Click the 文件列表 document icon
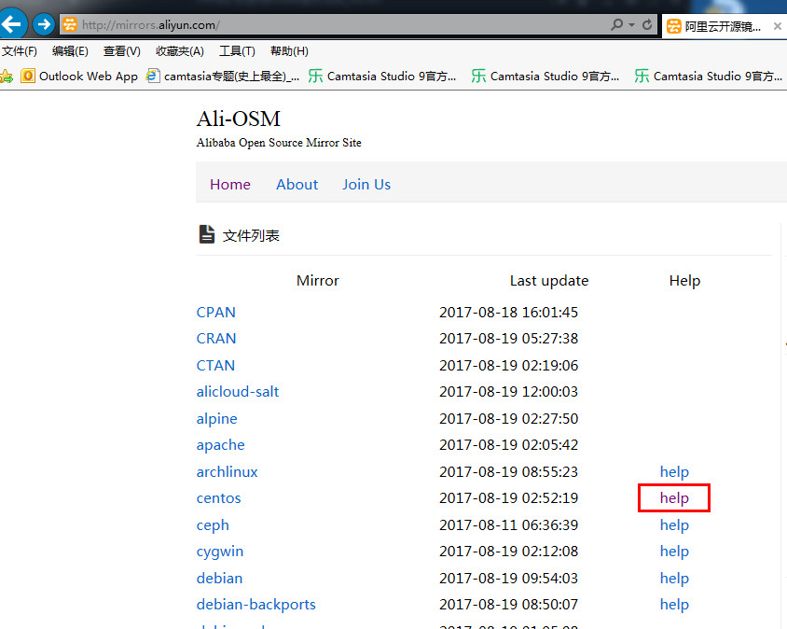The height and width of the screenshot is (629, 787). coord(207,234)
